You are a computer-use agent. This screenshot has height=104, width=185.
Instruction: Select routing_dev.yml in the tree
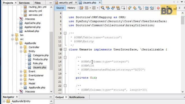37,7
